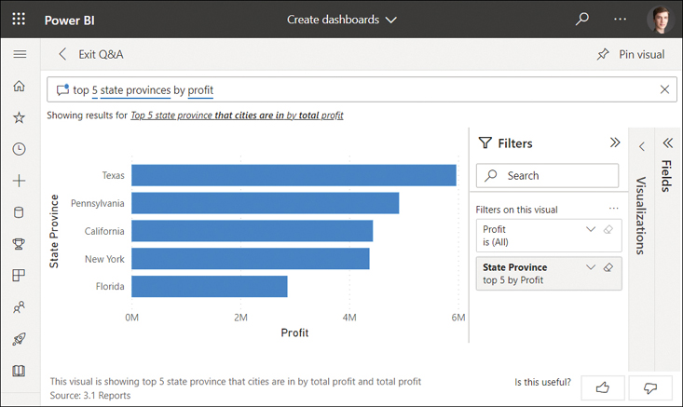Image resolution: width=683 pixels, height=407 pixels.
Task: Click the Texas bar in chart
Action: pyautogui.click(x=293, y=175)
